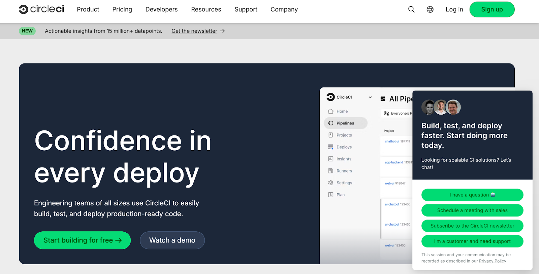Click Start building for free button
Screen dimensions: 539x274
(x=82, y=240)
